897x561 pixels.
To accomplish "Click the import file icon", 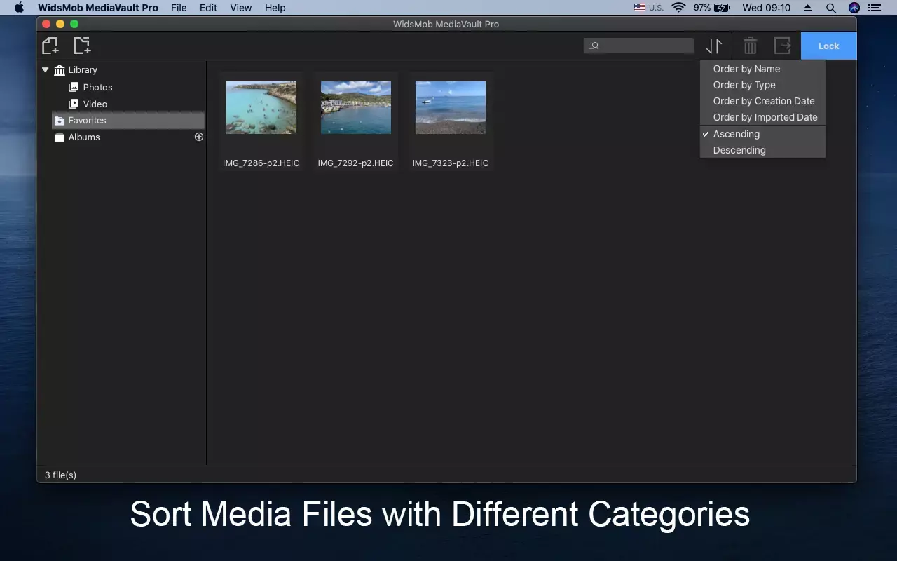I will (x=50, y=46).
